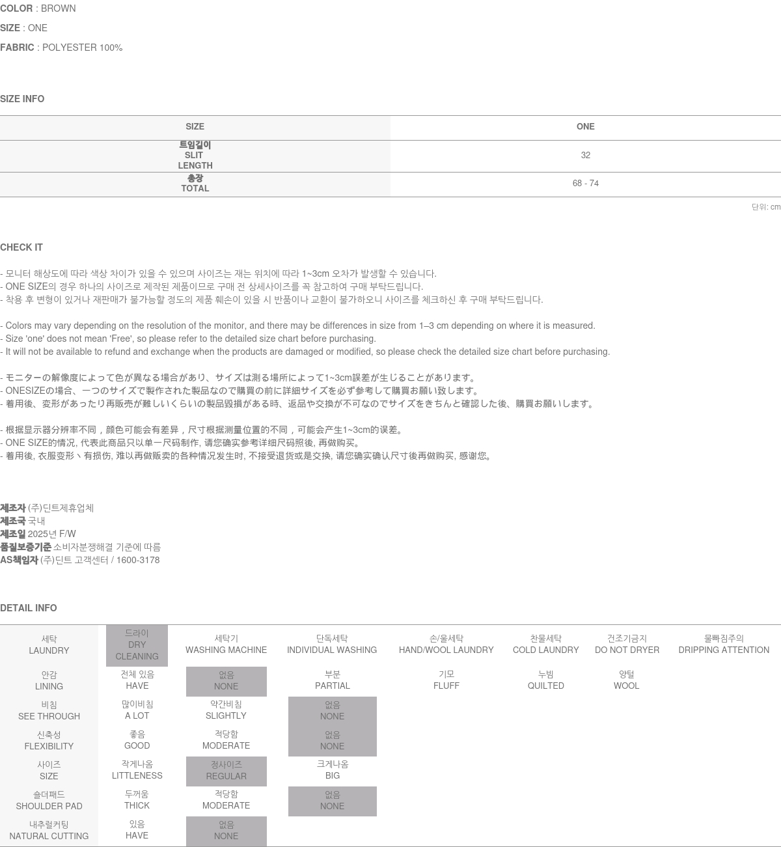Select Good in the Flexibility row
781x847 pixels.
[x=137, y=740]
